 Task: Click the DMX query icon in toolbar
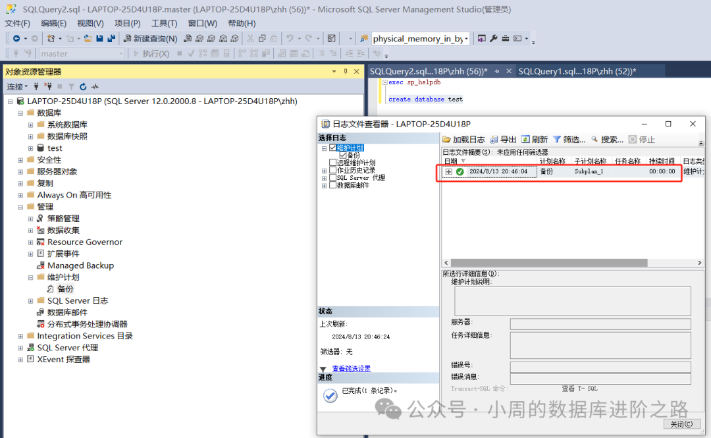[x=211, y=39]
